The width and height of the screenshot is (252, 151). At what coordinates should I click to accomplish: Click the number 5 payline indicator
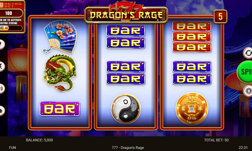point(220,17)
